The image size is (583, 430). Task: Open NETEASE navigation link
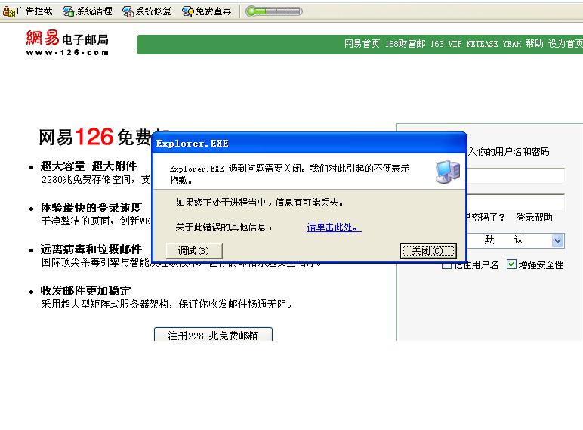(482, 44)
